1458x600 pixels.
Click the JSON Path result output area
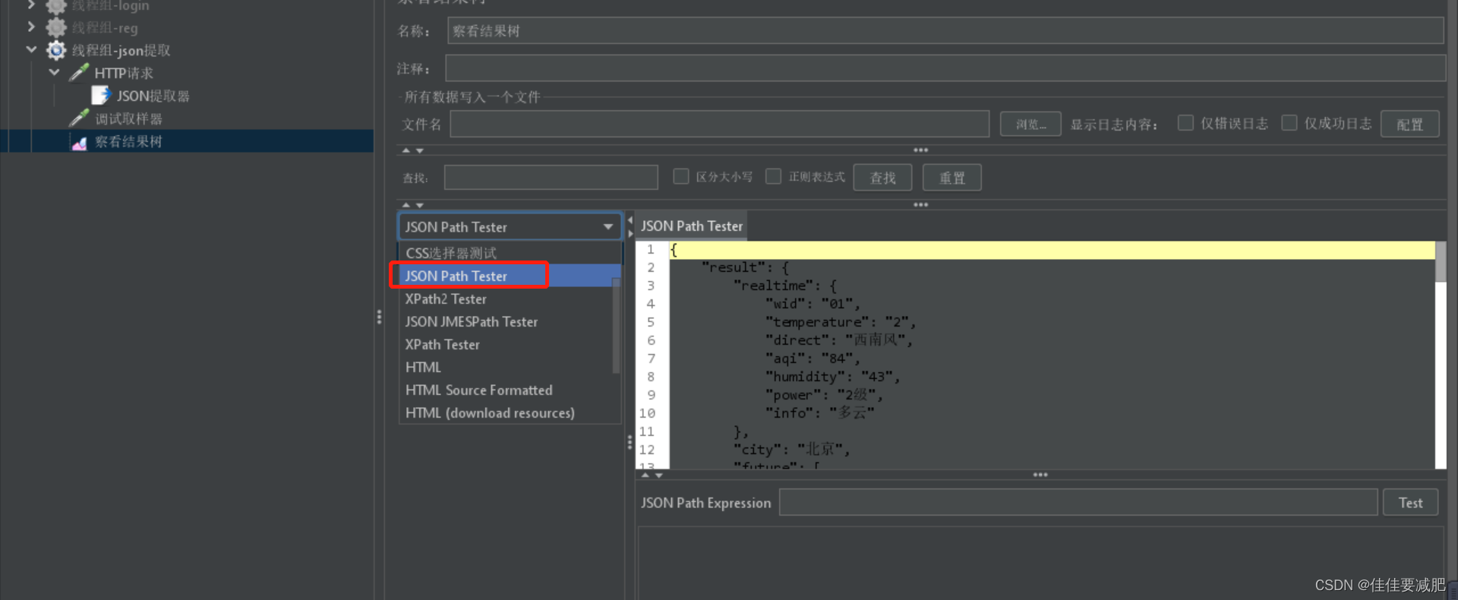click(1040, 563)
